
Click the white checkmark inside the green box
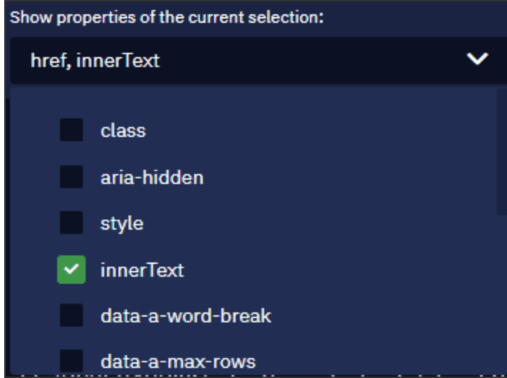pyautogui.click(x=71, y=269)
